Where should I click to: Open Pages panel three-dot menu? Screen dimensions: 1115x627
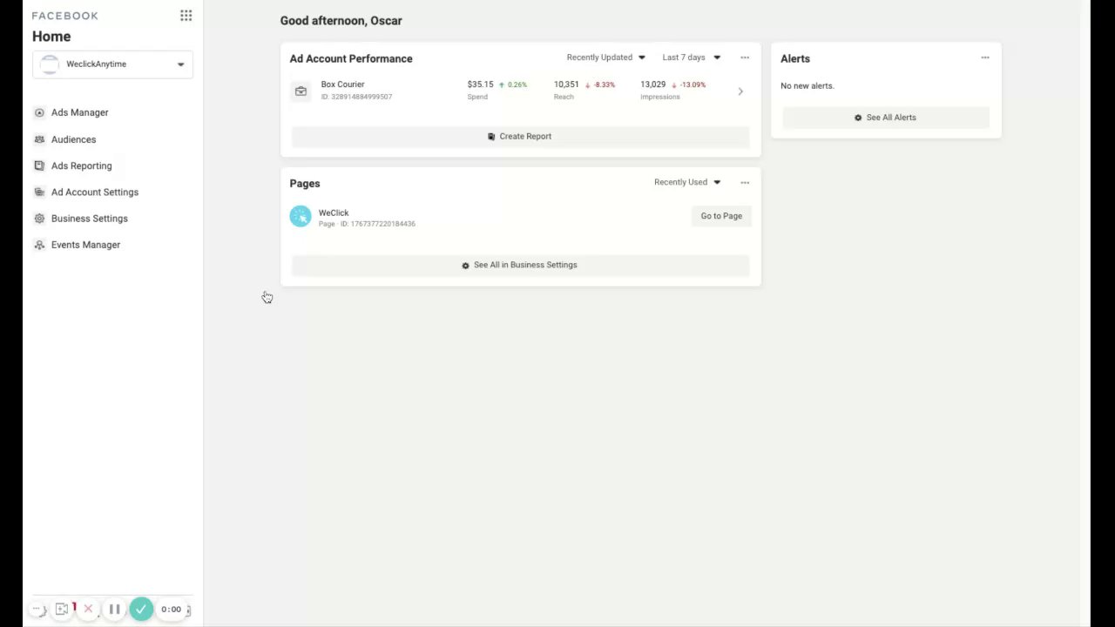point(745,183)
